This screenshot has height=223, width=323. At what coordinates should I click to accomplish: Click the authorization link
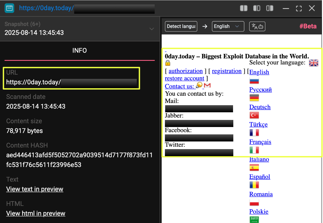click(x=185, y=71)
